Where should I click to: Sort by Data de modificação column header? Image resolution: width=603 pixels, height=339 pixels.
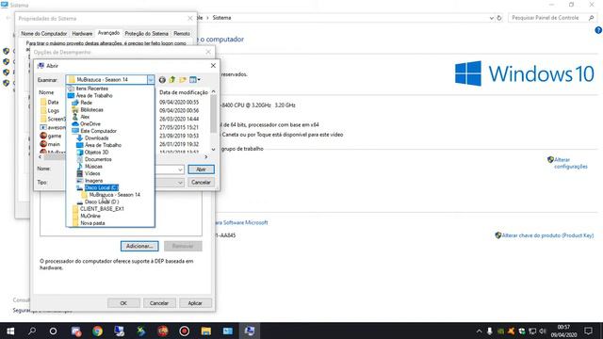(x=184, y=92)
